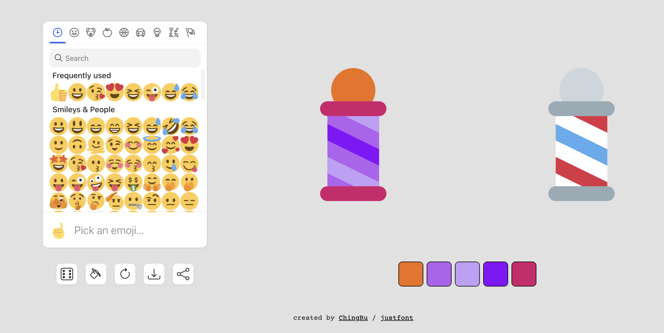This screenshot has height=333, width=664.
Task: Reset colors with the refresh icon
Action: click(x=125, y=274)
